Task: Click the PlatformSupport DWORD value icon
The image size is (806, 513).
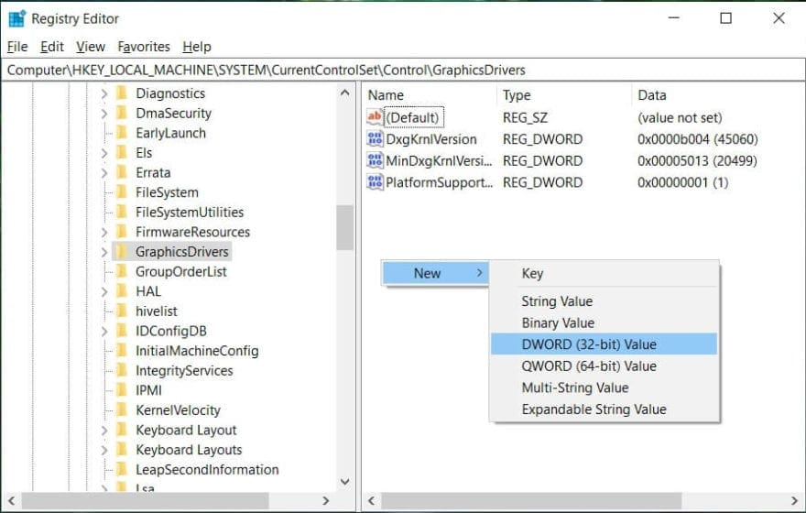Action: 375,182
